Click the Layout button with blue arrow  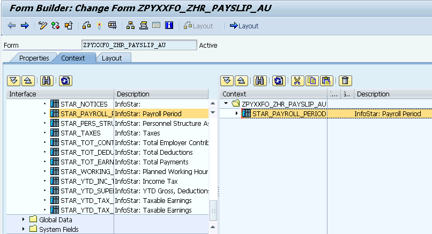point(244,26)
